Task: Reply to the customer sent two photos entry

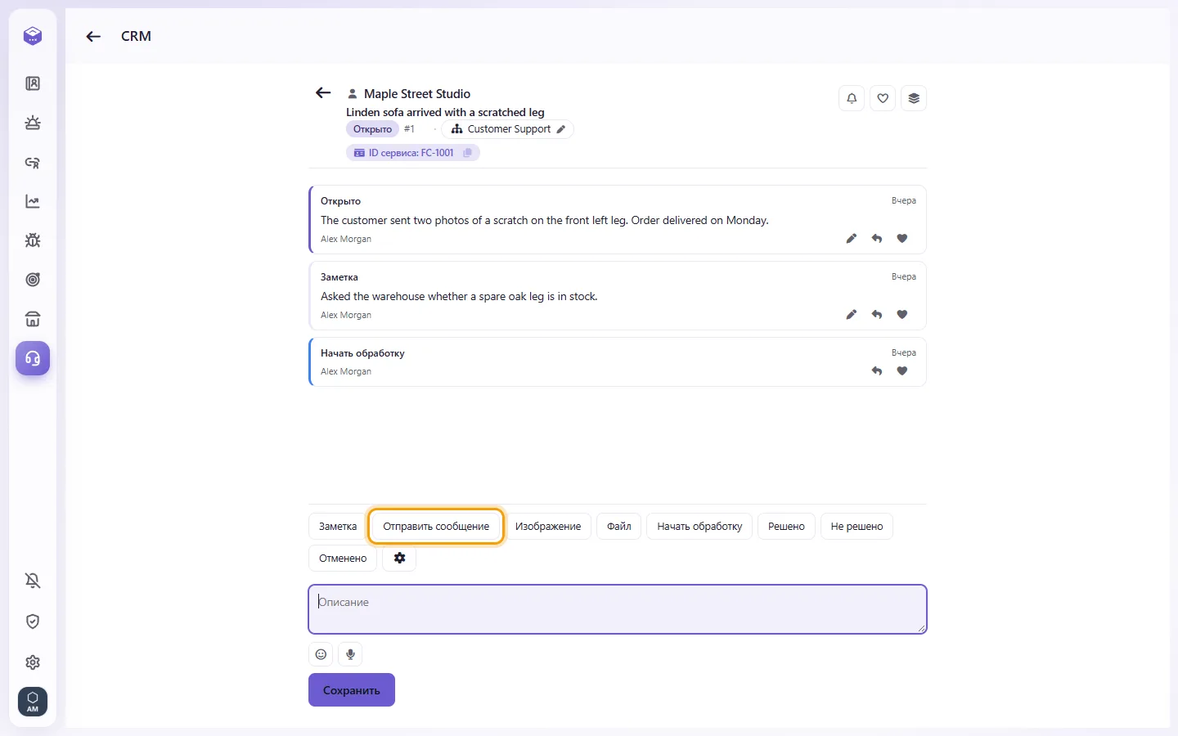Action: click(877, 239)
